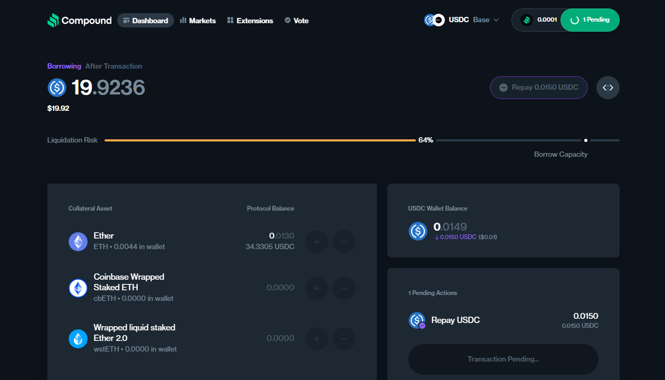
Task: Click the Repay USDC pending action text
Action: 455,320
